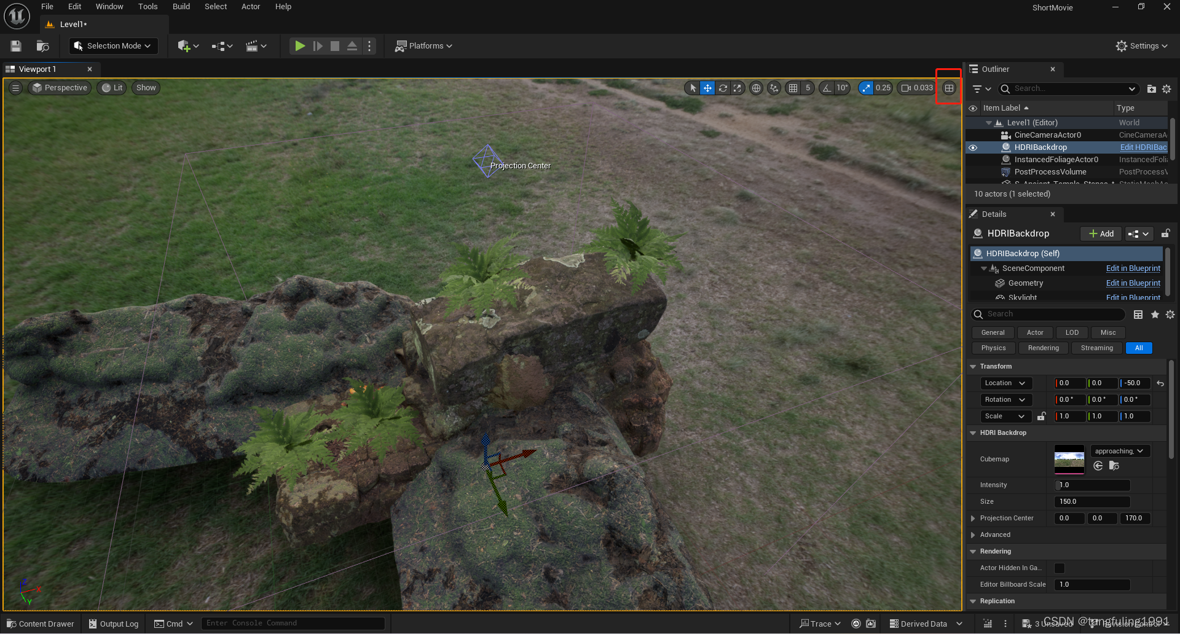
Task: Click the Add component button
Action: click(x=1101, y=234)
